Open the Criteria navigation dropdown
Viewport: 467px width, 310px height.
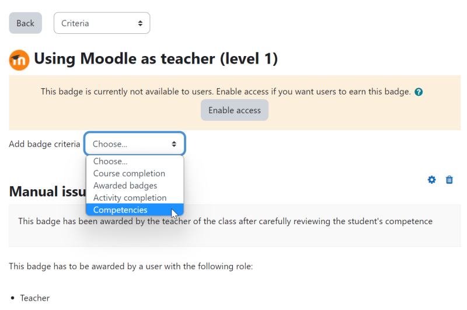coord(102,23)
